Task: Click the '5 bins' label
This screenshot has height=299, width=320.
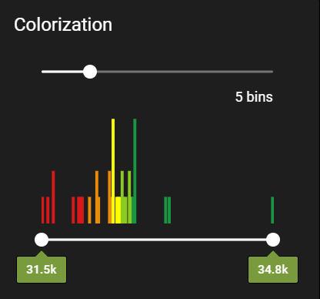Action: pyautogui.click(x=254, y=97)
